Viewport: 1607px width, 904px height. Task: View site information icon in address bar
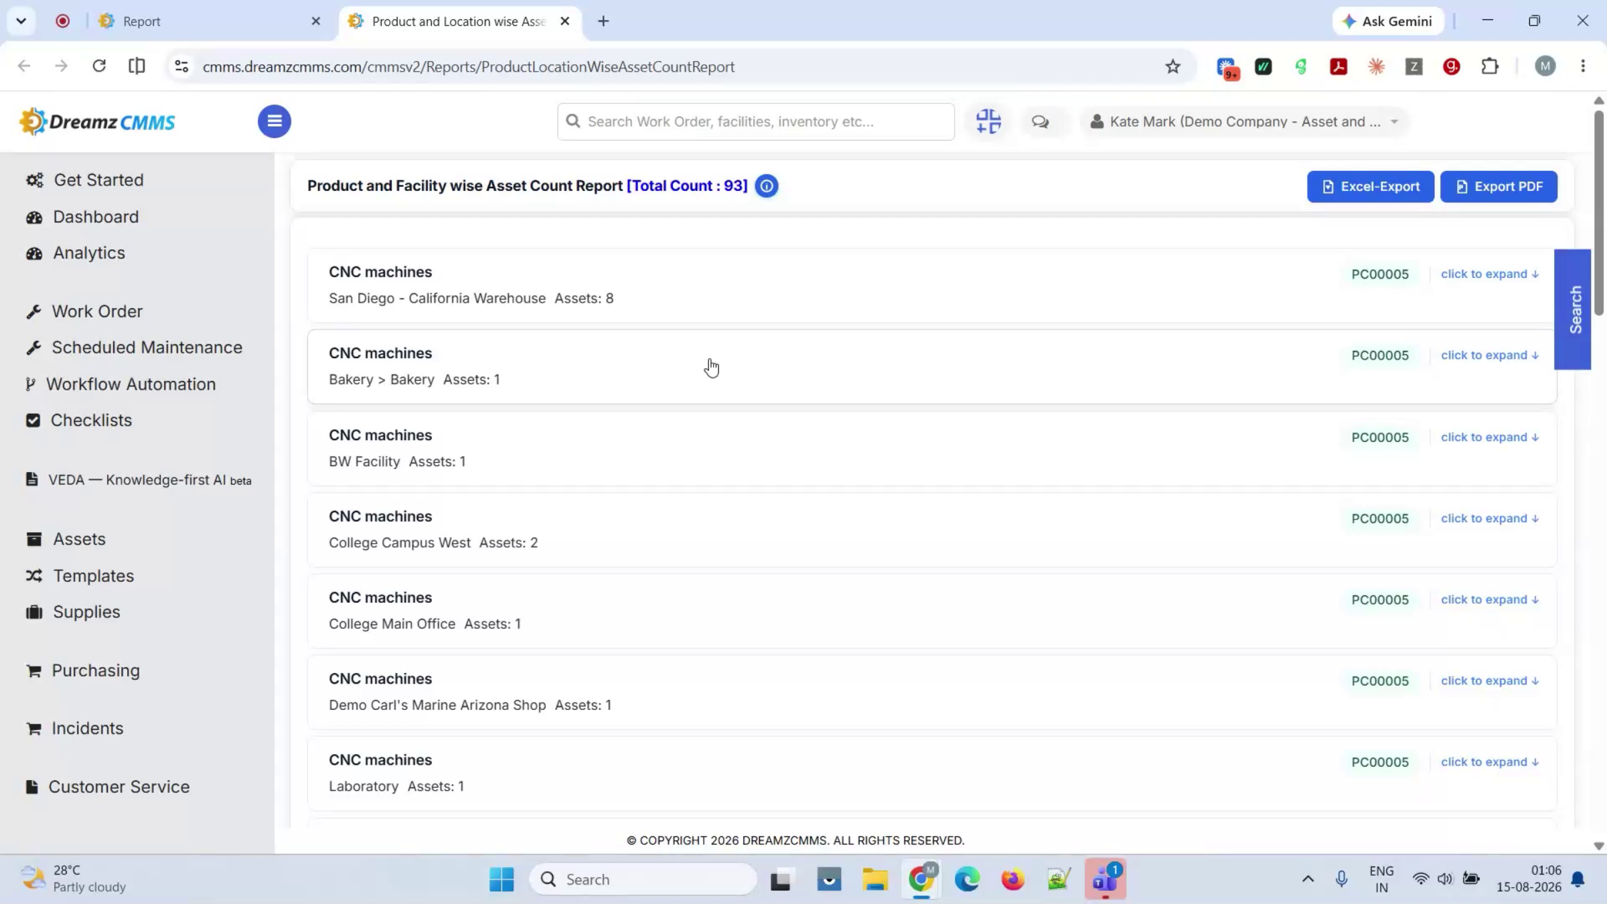point(181,66)
